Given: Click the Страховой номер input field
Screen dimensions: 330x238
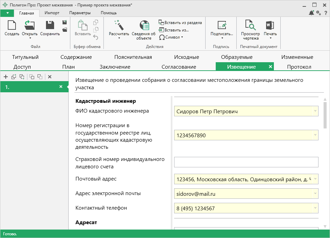Looking at the screenshot, I should coord(246,162).
